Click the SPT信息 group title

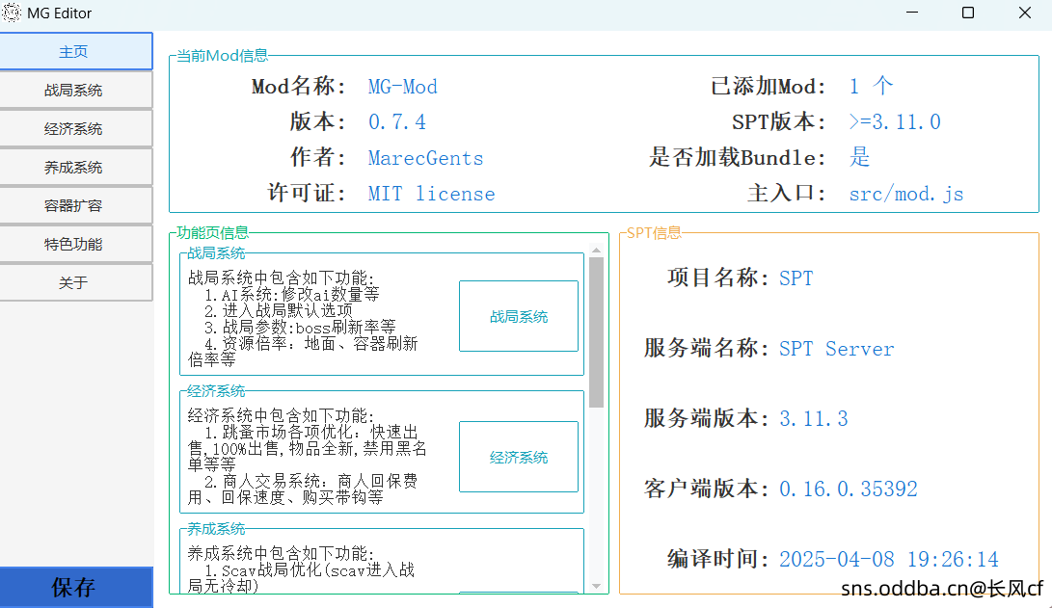654,232
